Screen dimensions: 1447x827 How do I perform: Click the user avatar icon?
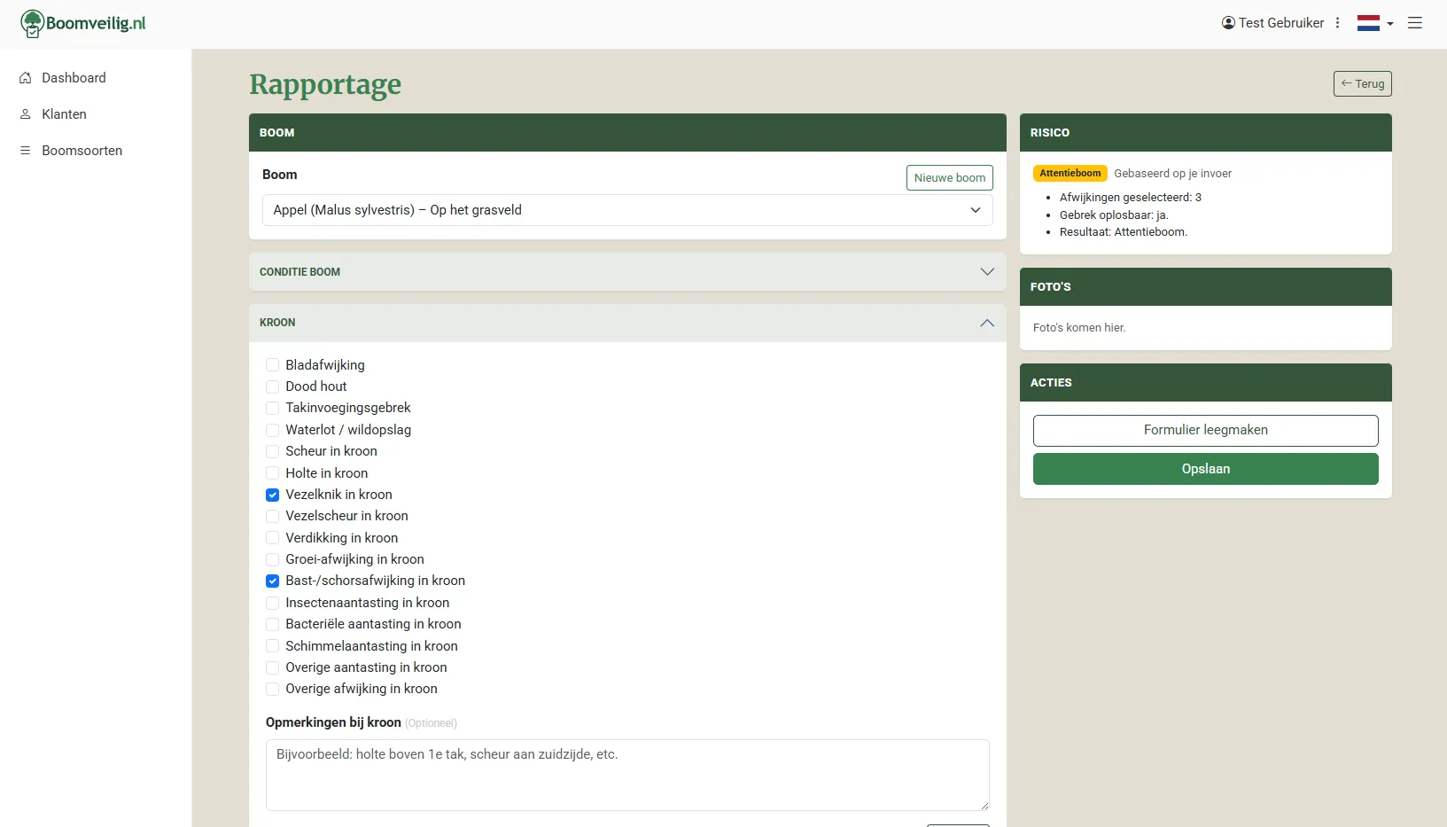pyautogui.click(x=1228, y=23)
